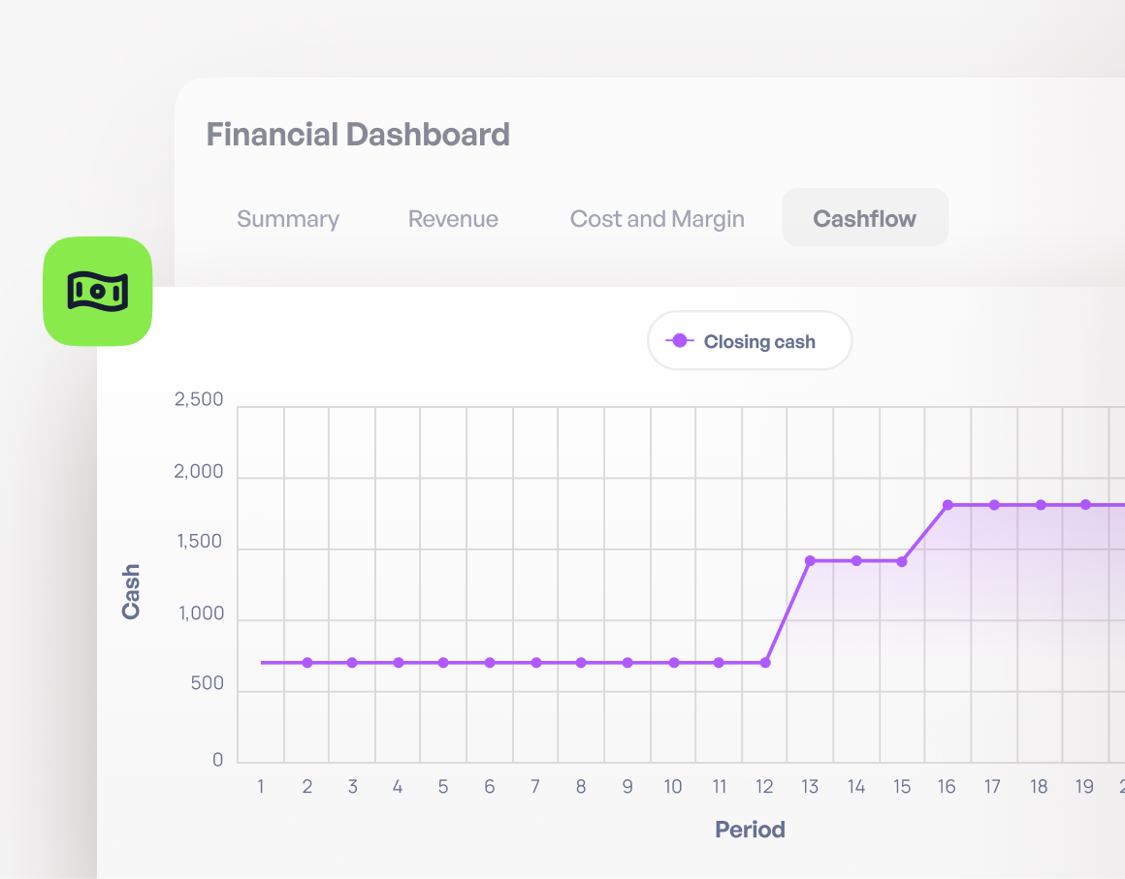Click the Financial Dashboard heading
1125x879 pixels.
click(358, 134)
